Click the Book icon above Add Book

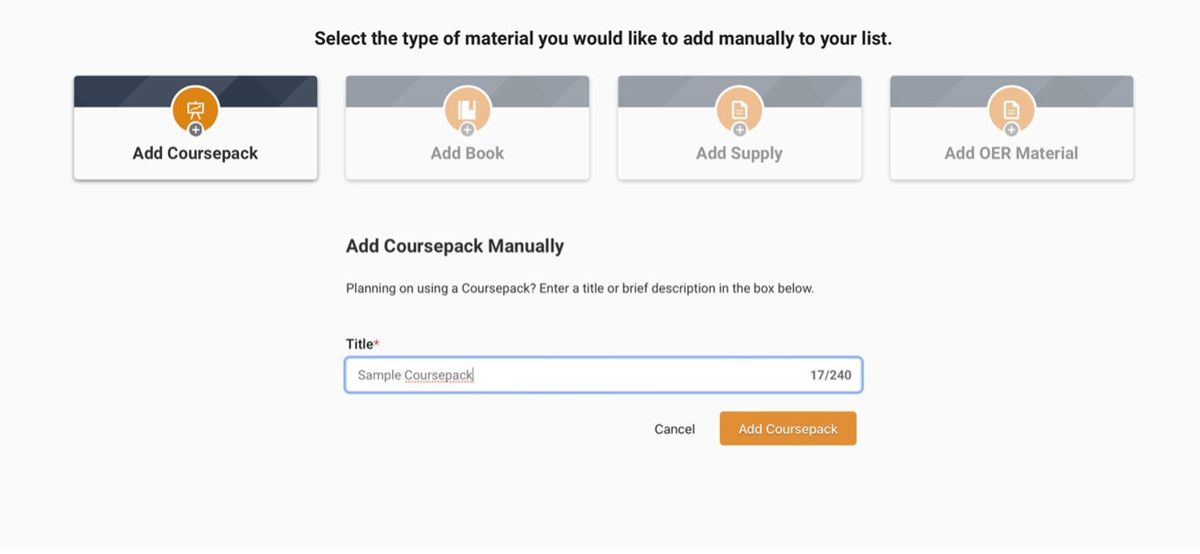point(467,107)
